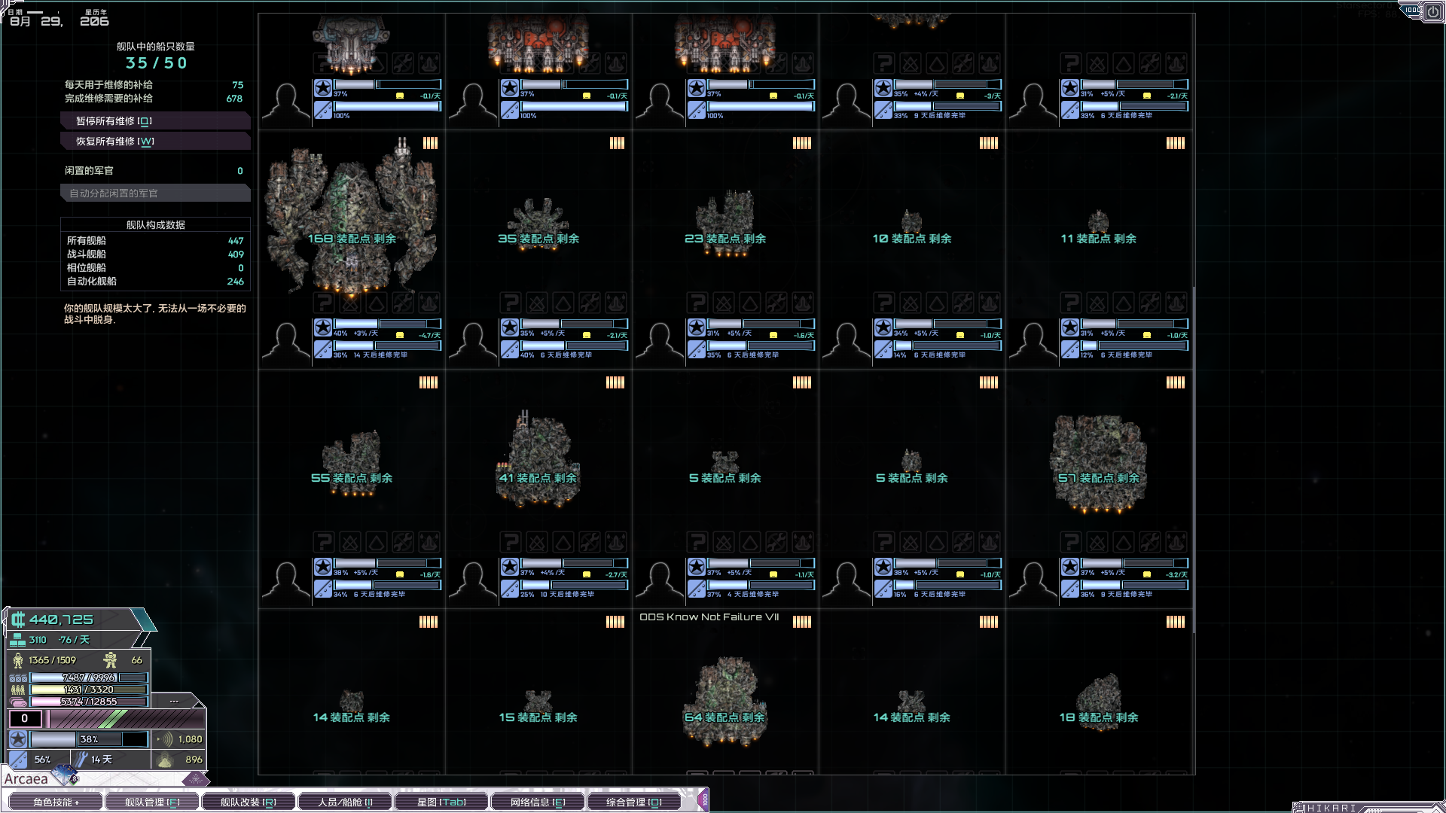Toggle the crossed-triangle icon on the 10-point ship
Screen dimensions: 1446x813
[911, 303]
